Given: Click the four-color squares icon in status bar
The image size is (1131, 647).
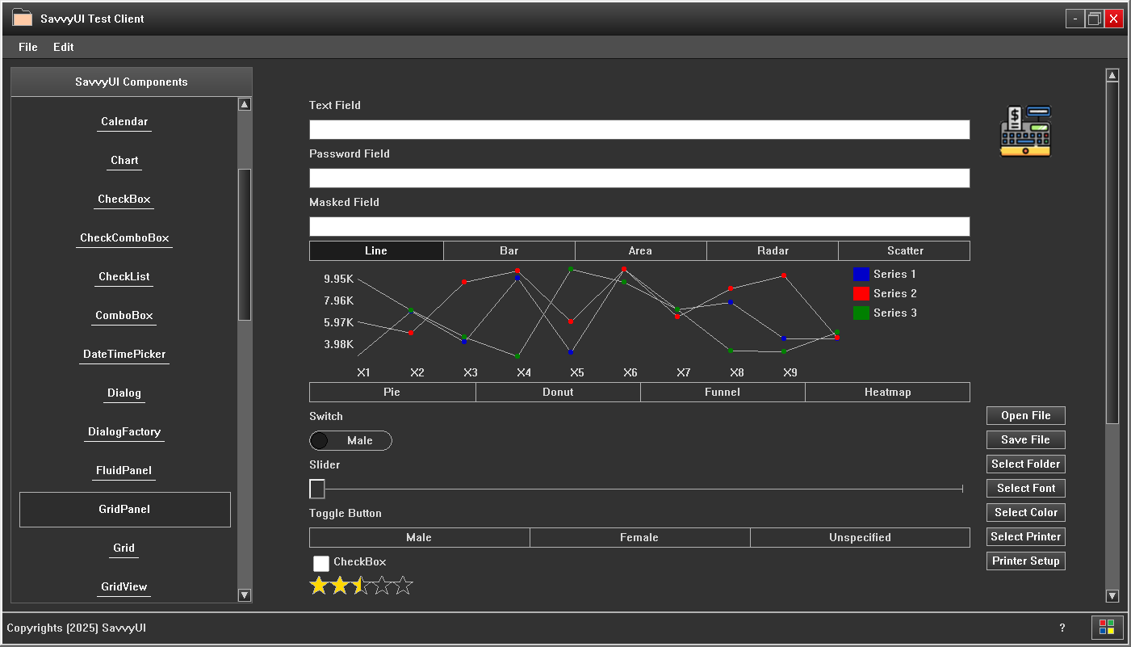Looking at the screenshot, I should tap(1109, 628).
